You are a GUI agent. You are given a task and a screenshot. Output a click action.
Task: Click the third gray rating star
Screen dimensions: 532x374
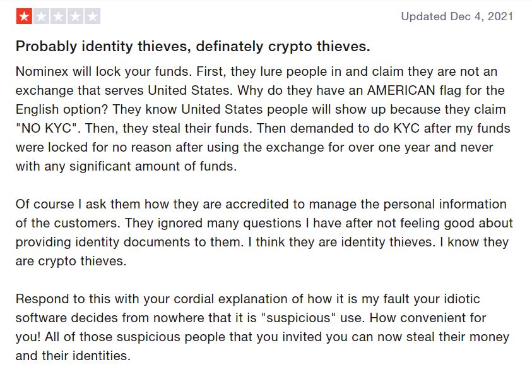58,16
